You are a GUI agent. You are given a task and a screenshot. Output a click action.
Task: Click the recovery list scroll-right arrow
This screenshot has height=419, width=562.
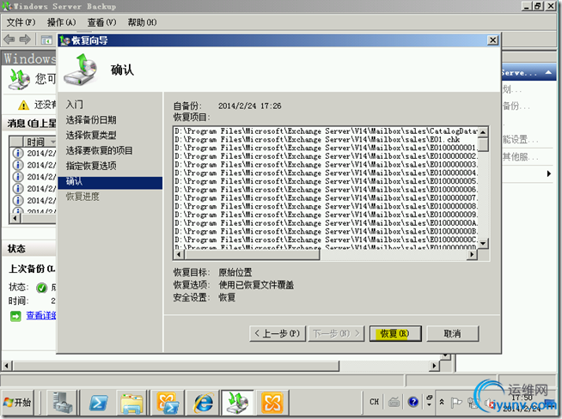coord(472,254)
